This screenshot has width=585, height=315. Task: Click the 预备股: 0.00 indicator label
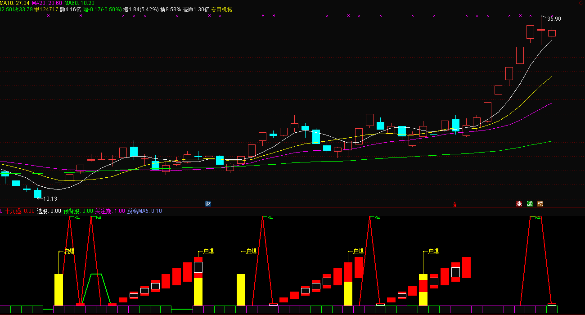coord(78,211)
